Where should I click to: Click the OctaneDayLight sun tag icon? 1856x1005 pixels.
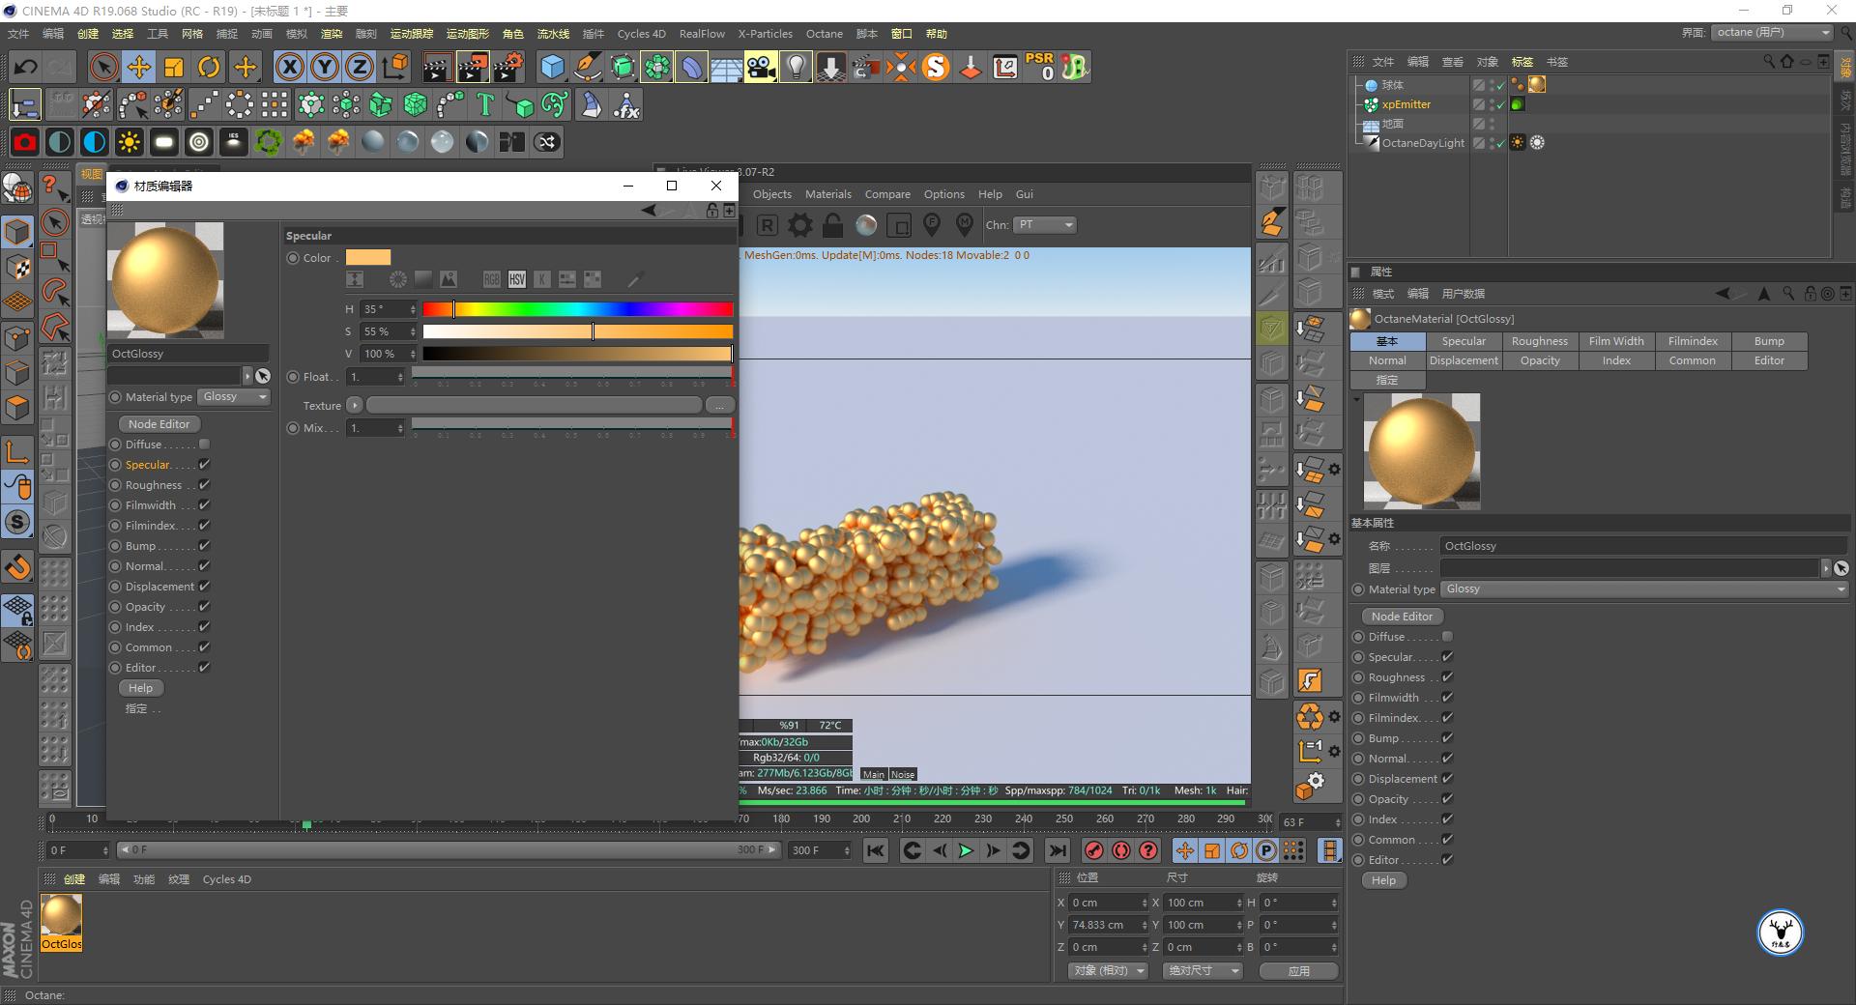click(x=1518, y=142)
